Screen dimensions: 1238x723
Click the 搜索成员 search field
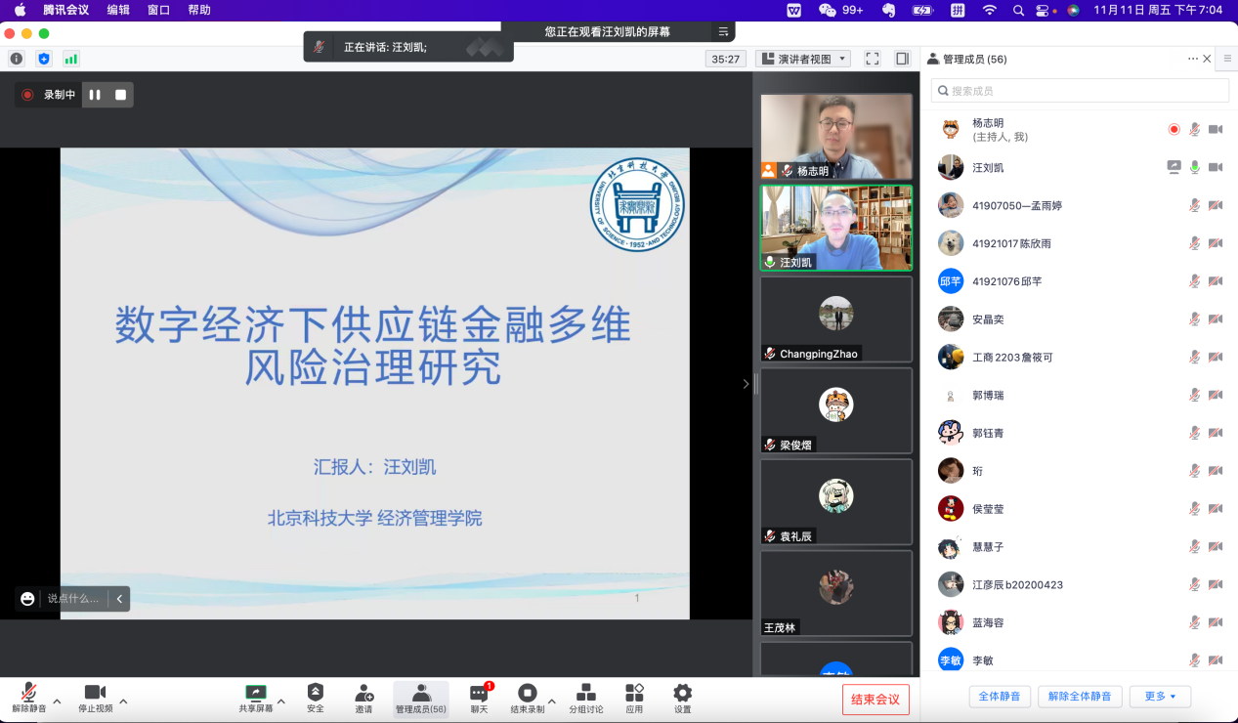pos(1079,91)
